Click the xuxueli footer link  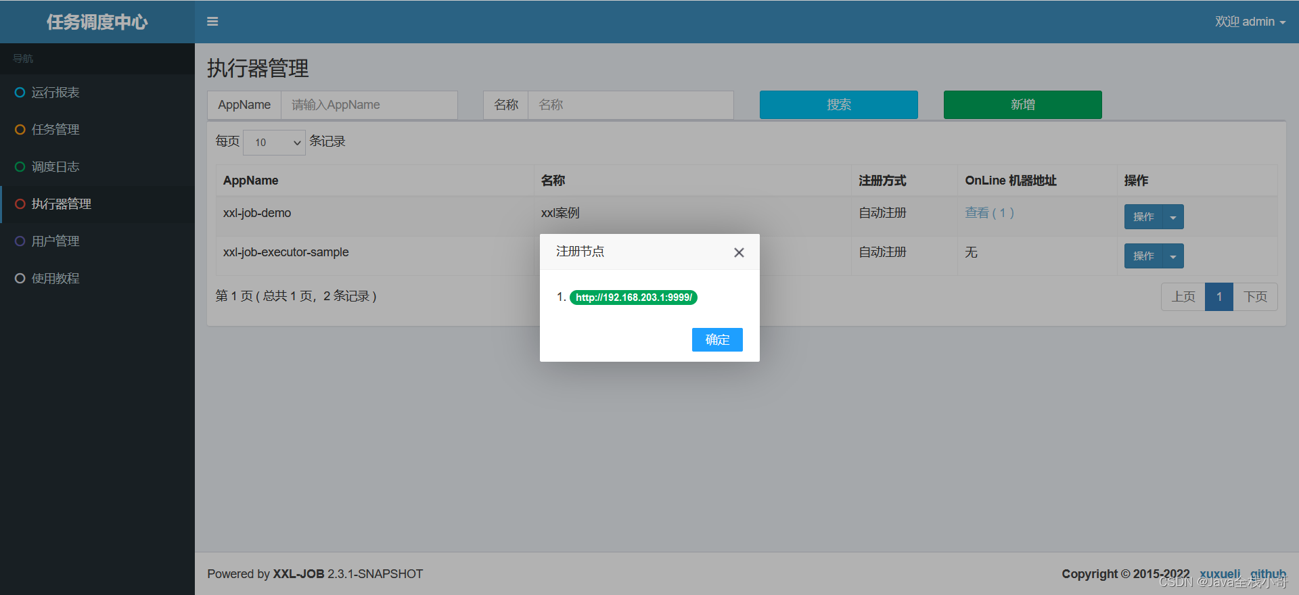1220,574
